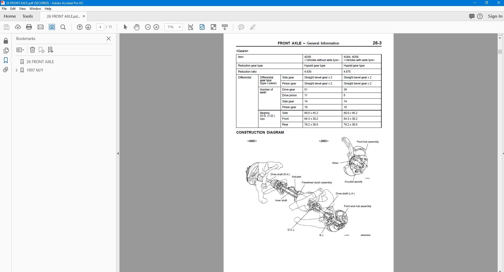Click the Sign In link

point(495,16)
